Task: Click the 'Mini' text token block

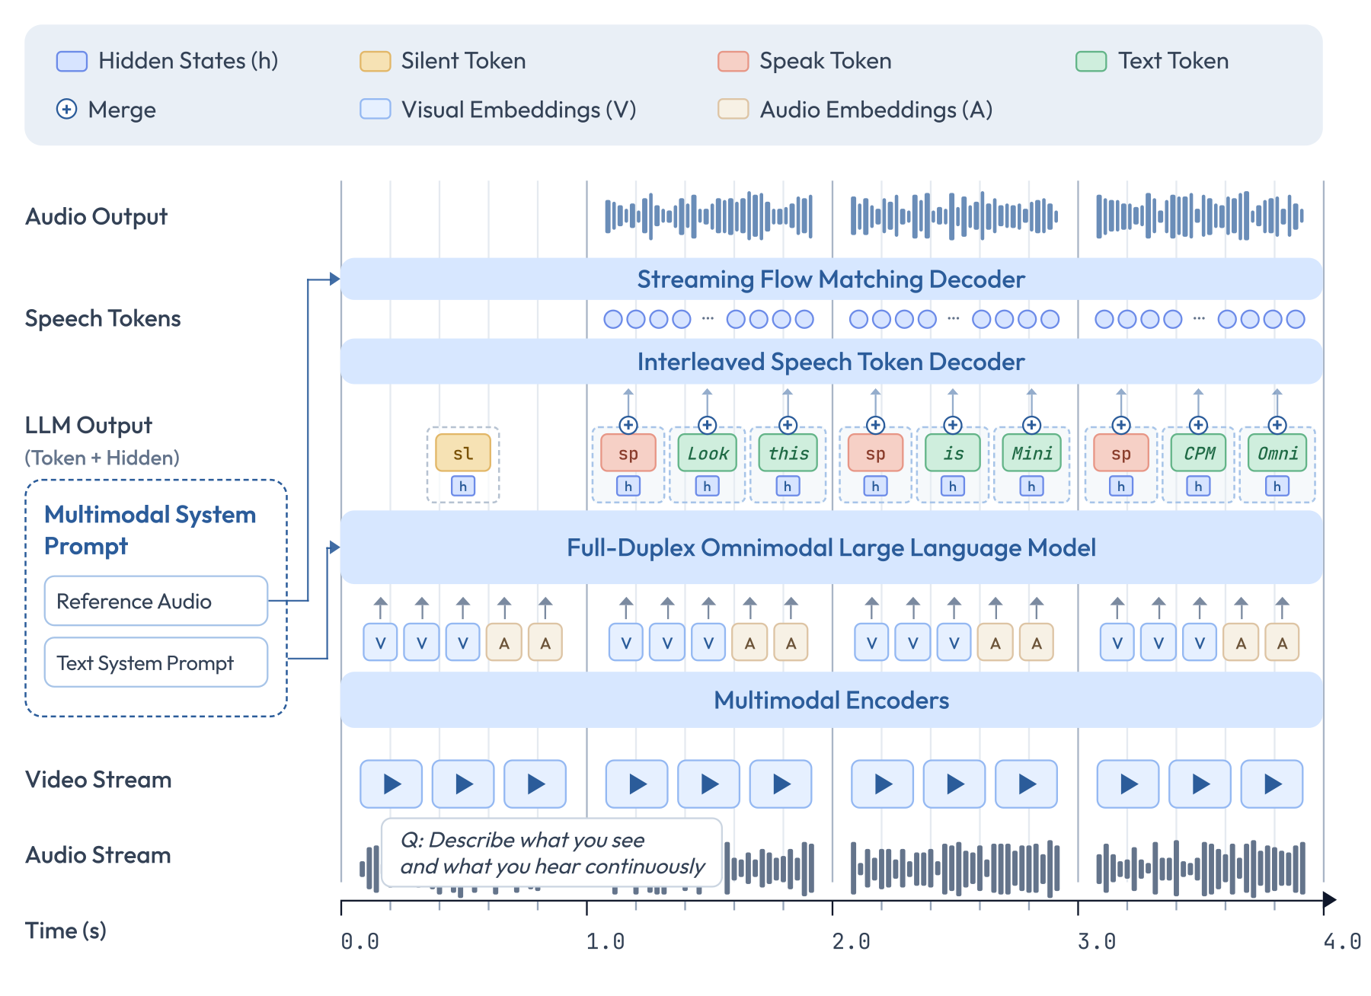Action: click(1031, 453)
